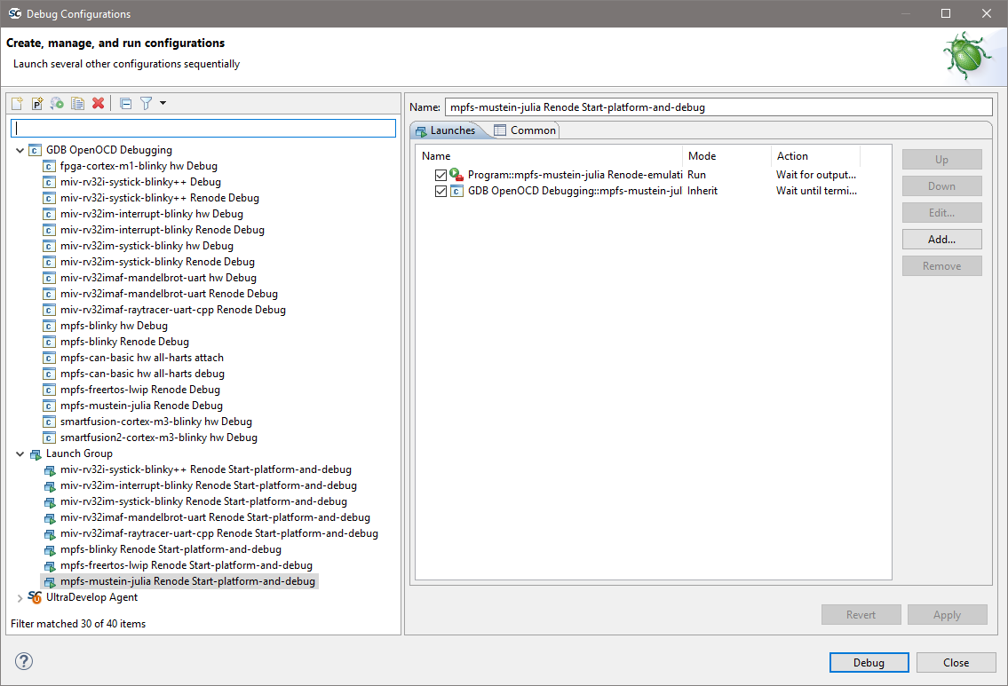Select miv-rv32im-systick-blinky Renode Start-platform-and-debug group
This screenshot has height=686, width=1008.
[x=203, y=501]
